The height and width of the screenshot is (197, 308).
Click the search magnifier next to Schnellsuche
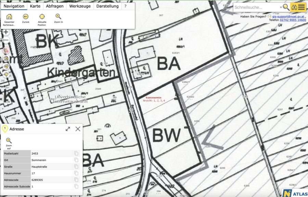(286, 7)
